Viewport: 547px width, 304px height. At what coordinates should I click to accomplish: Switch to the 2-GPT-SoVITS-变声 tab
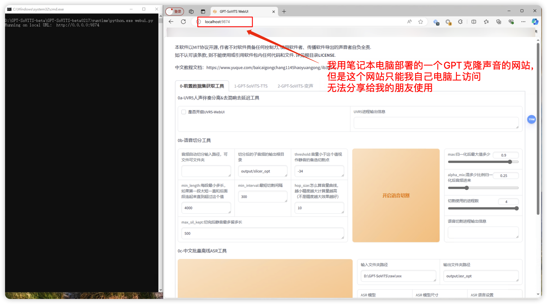click(295, 86)
